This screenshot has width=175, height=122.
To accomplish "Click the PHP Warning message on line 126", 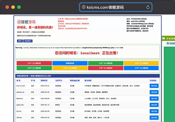I will tap(69, 48).
